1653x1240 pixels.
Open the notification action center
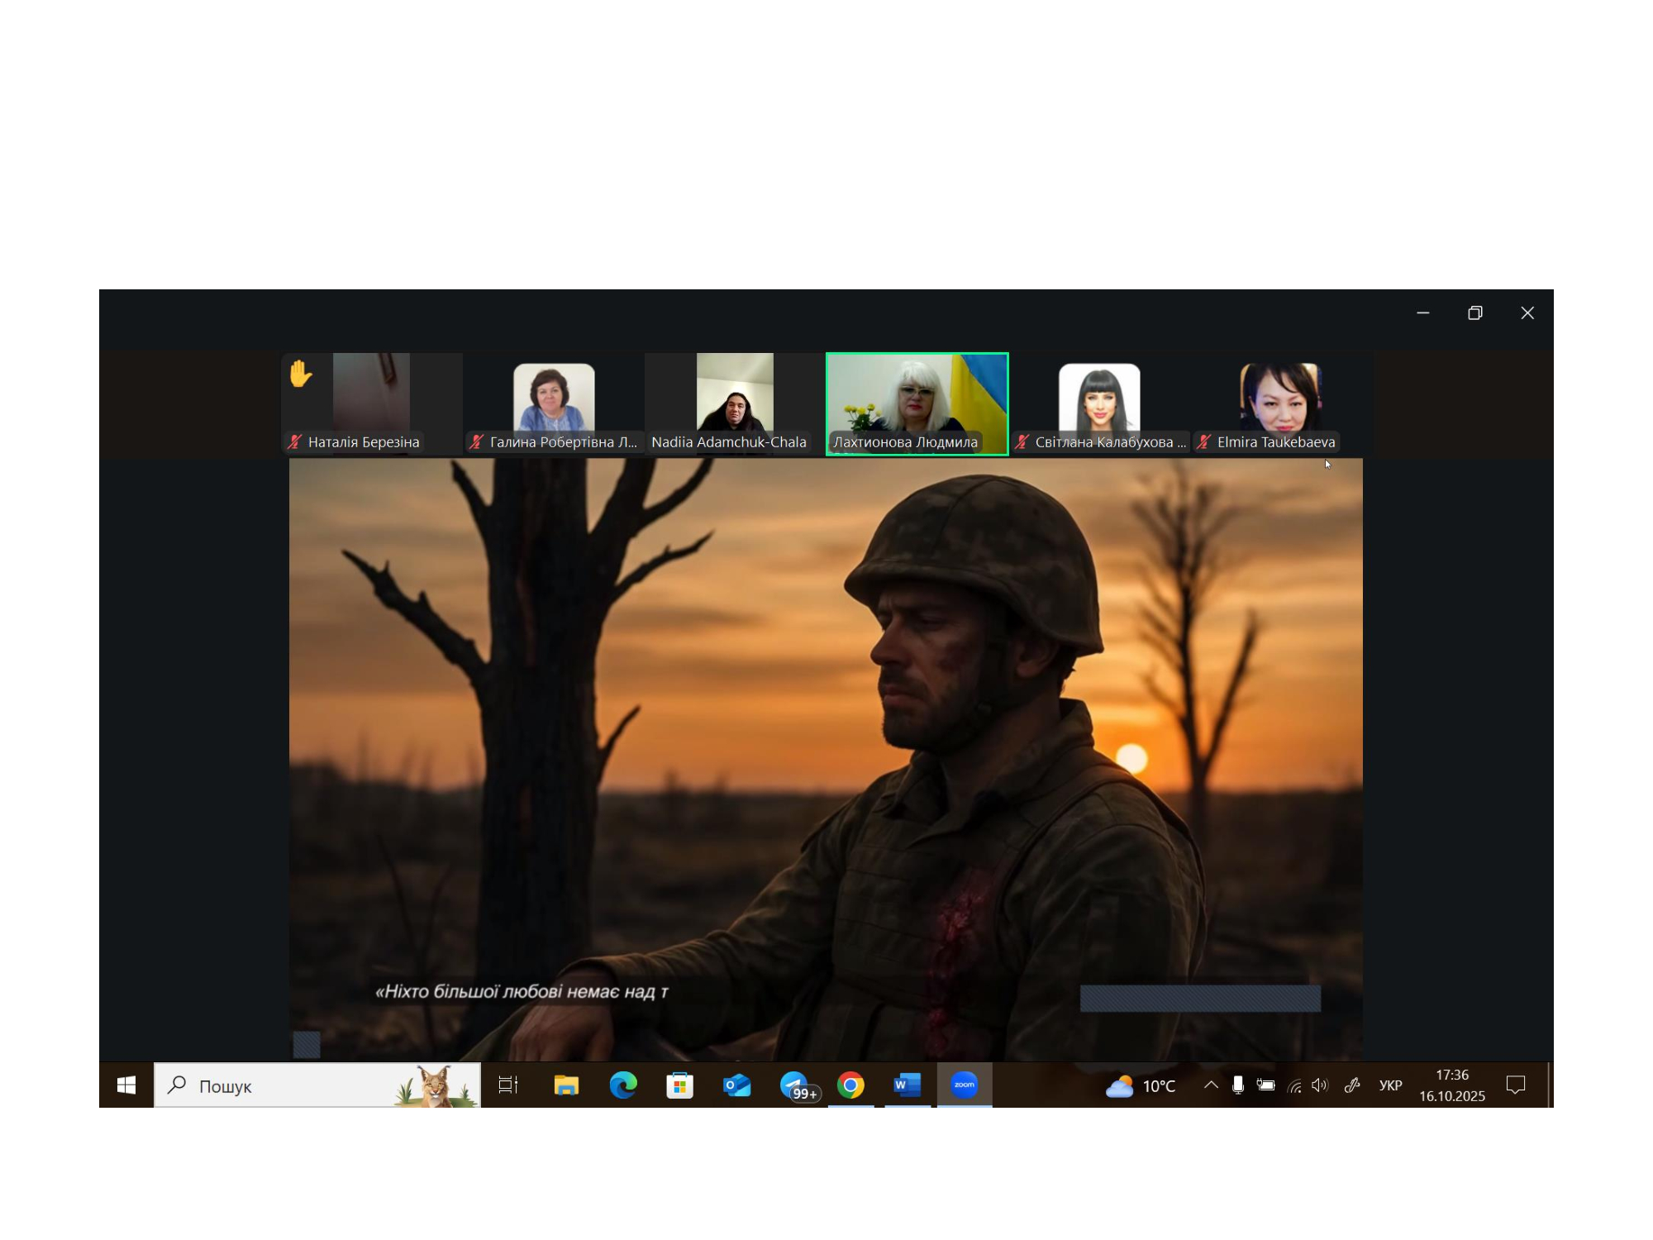click(1516, 1085)
